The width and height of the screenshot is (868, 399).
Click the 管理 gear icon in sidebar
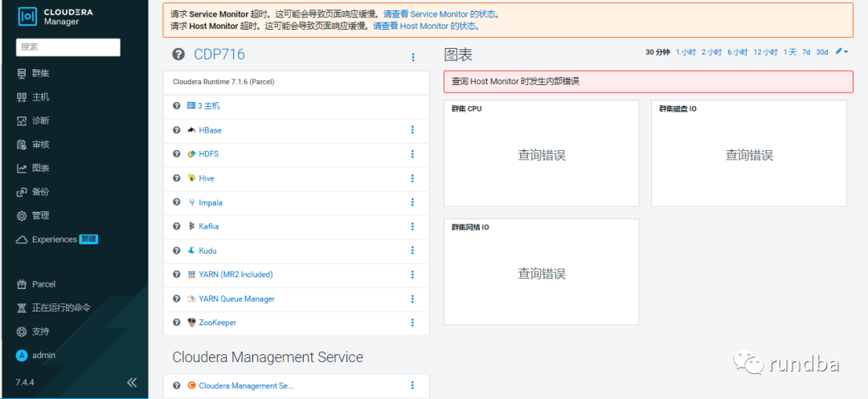(x=23, y=216)
